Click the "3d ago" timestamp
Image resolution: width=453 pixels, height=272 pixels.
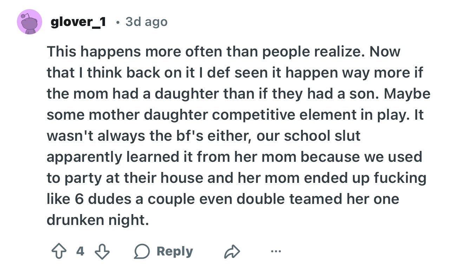[x=146, y=22]
